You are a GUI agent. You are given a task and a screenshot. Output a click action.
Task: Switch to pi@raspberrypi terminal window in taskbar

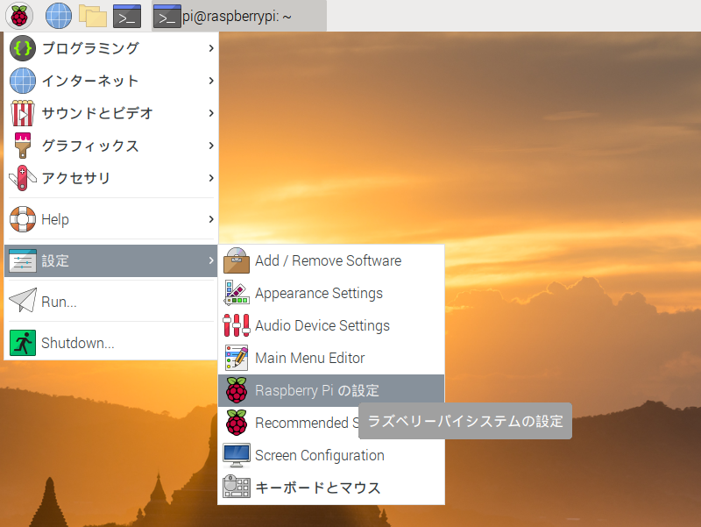239,16
